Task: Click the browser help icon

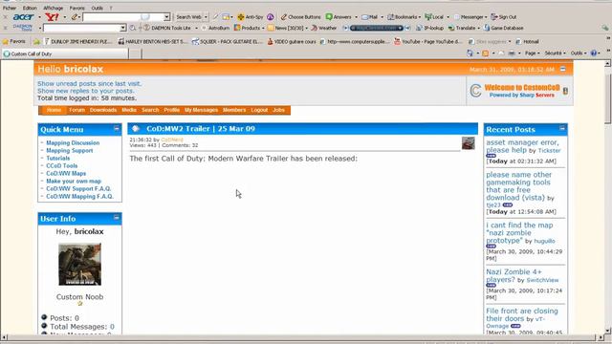Action: point(594,54)
